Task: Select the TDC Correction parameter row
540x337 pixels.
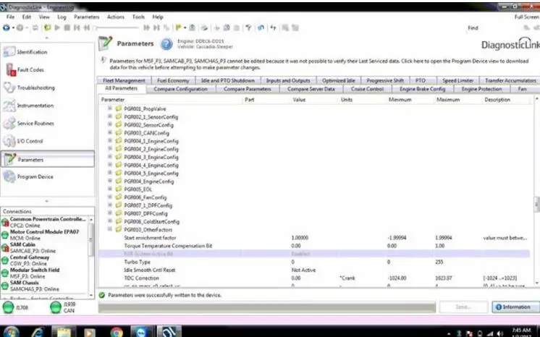Action: 314,278
